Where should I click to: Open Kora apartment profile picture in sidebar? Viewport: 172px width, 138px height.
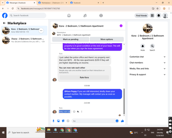148,28
